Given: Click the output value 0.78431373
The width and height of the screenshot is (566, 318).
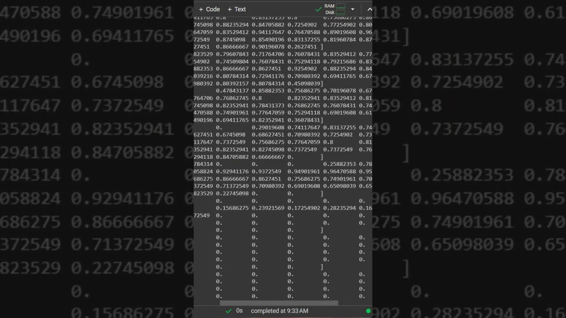Looking at the screenshot, I should [x=268, y=106].
